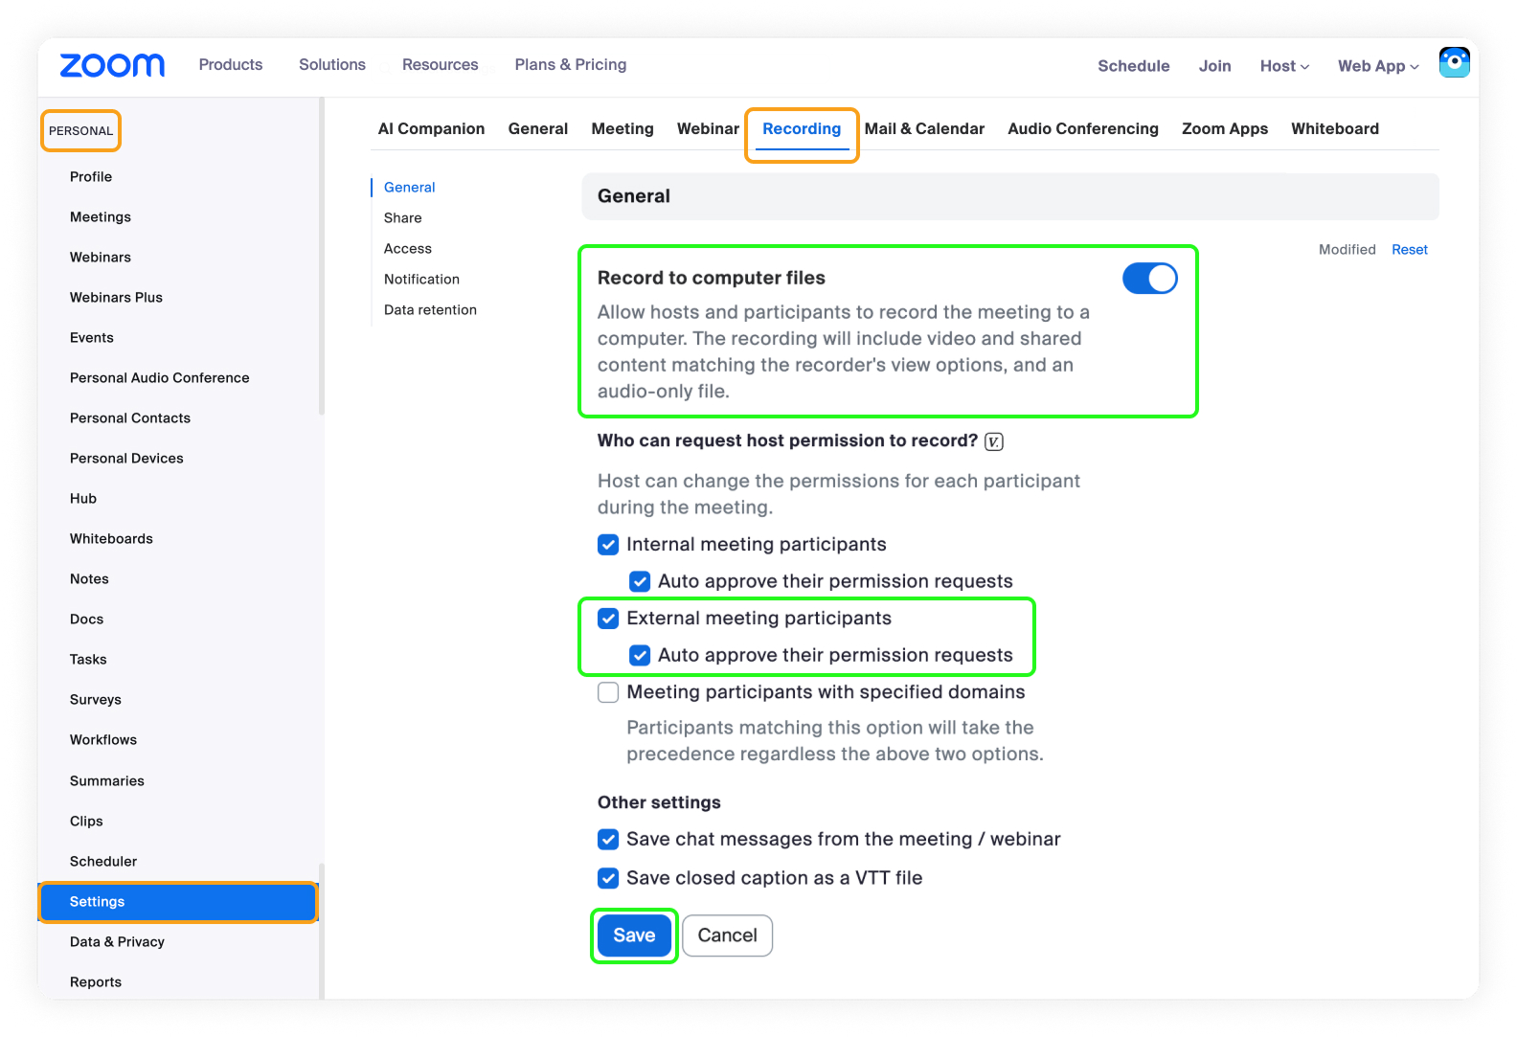Screen dimensions: 1517x1037
Task: Enable Meeting participants with specified domains
Action: pos(608,692)
